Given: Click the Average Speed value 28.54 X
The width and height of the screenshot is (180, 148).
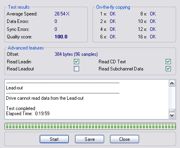Looking at the screenshot, I should pyautogui.click(x=62, y=14).
